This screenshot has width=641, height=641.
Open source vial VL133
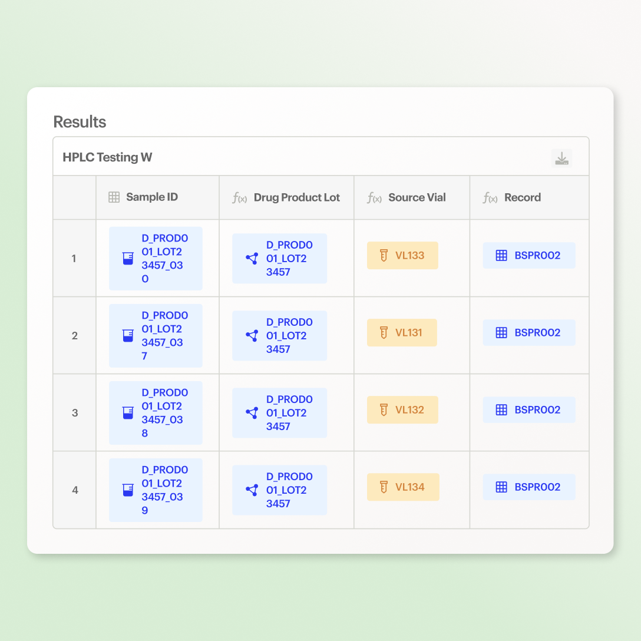coord(402,255)
